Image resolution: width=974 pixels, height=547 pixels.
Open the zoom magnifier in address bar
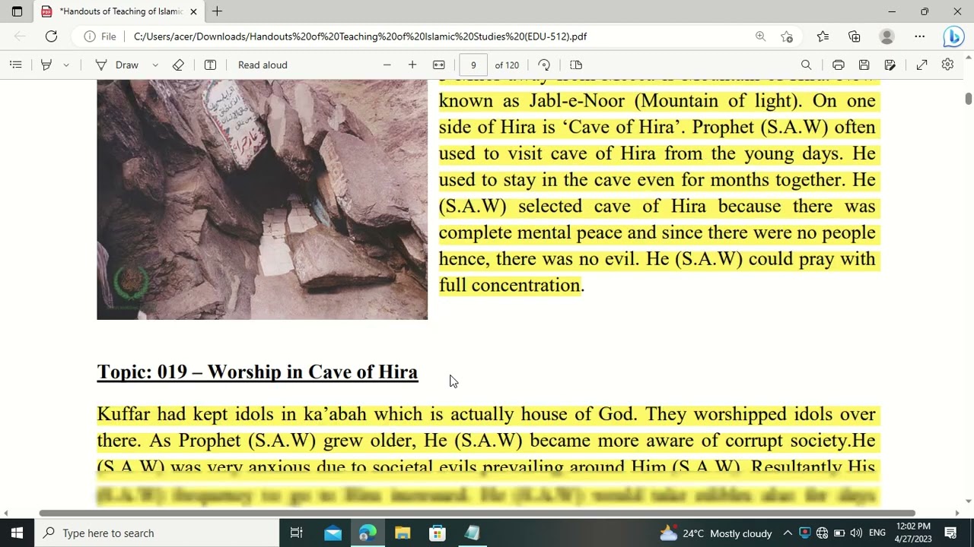click(760, 36)
